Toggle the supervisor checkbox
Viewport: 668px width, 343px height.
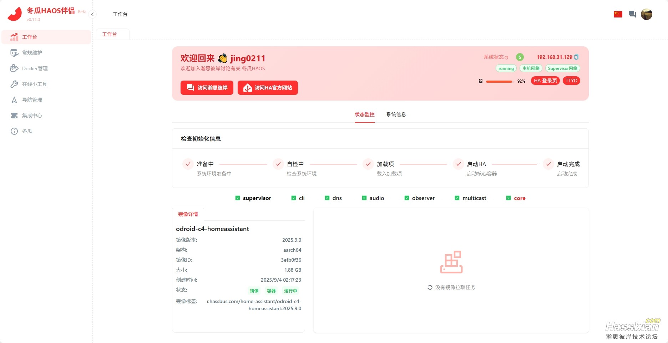pos(238,198)
